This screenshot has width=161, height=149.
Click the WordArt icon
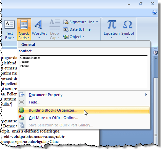pos(39,25)
